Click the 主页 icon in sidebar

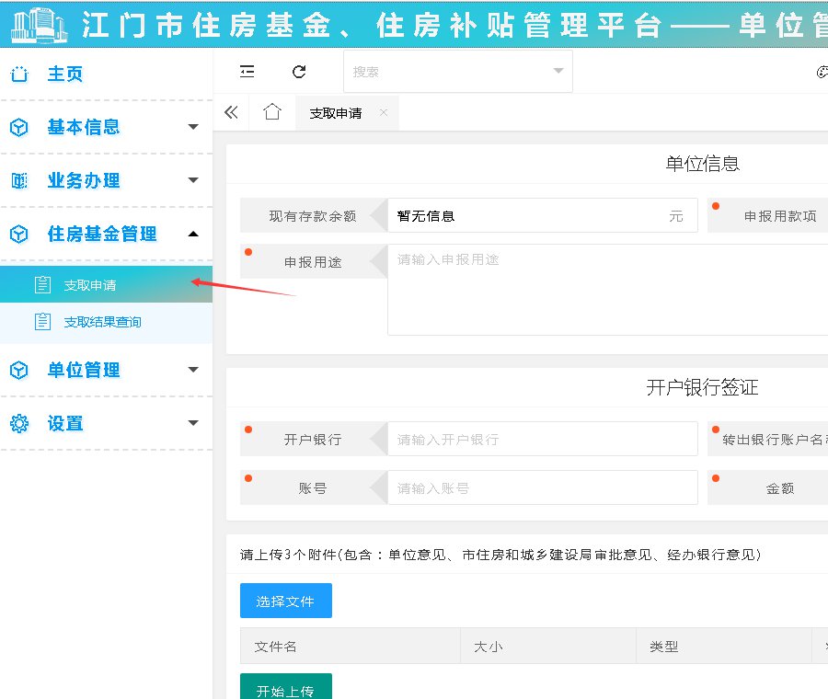[x=18, y=74]
